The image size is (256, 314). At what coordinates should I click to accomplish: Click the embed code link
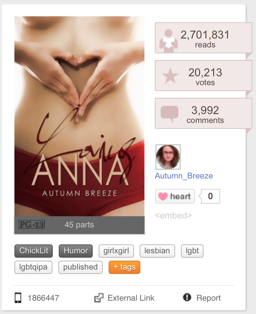click(x=173, y=216)
